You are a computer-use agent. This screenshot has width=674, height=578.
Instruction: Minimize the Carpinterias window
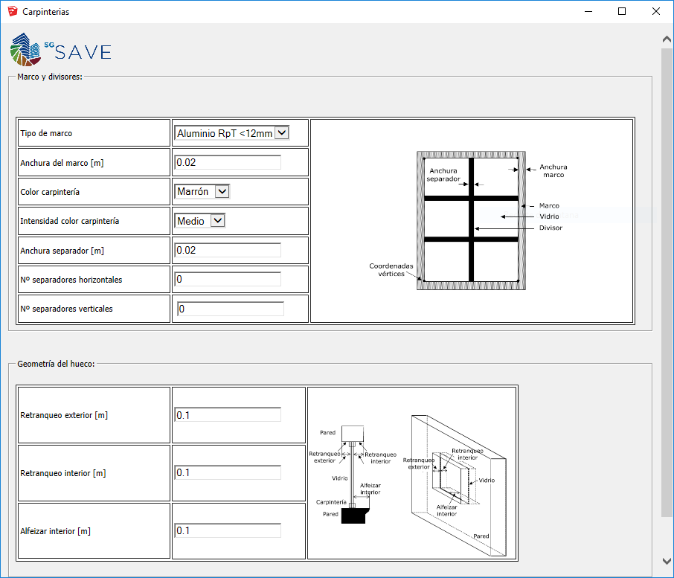[x=588, y=11]
